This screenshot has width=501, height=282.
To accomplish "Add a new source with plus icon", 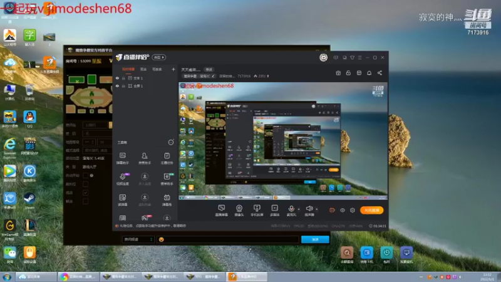I will coord(173,69).
